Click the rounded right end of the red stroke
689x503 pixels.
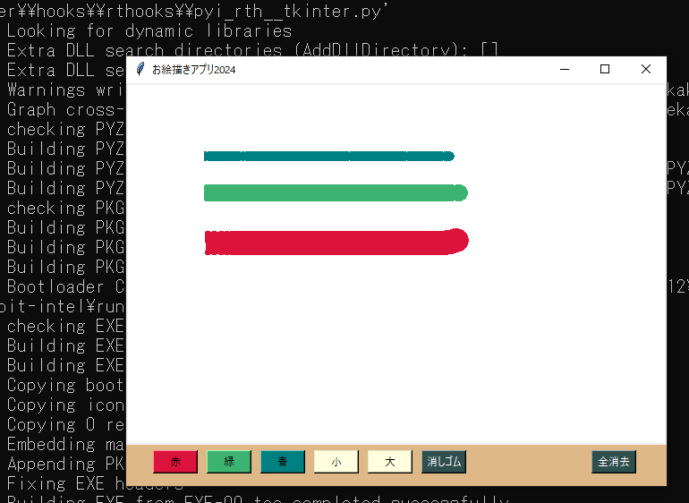coord(458,242)
